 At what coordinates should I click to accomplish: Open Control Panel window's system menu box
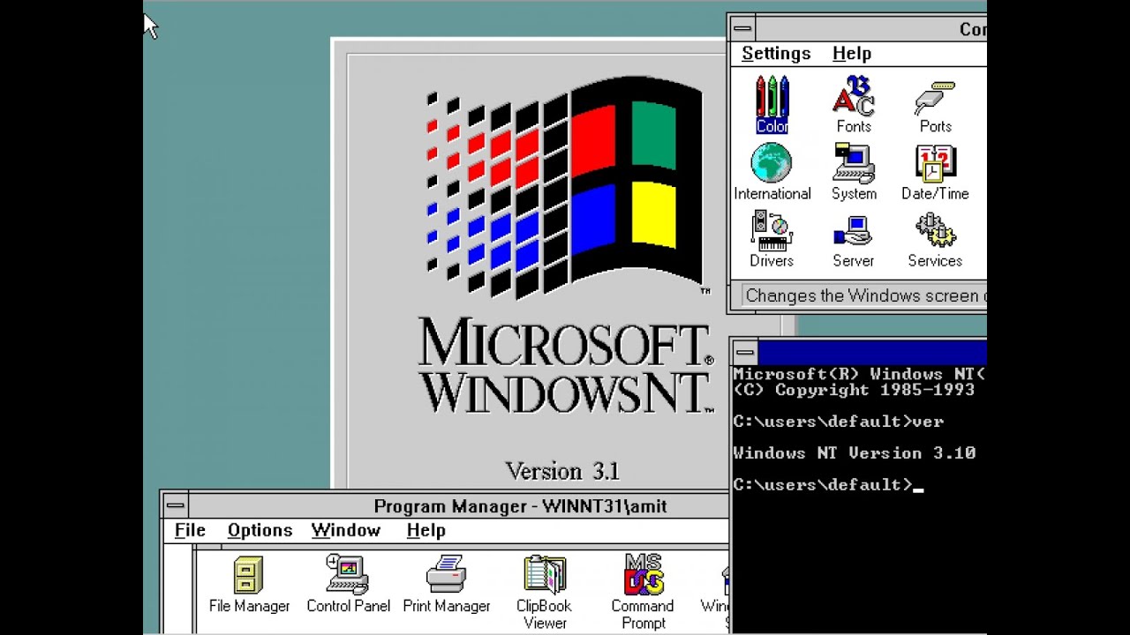coord(743,28)
